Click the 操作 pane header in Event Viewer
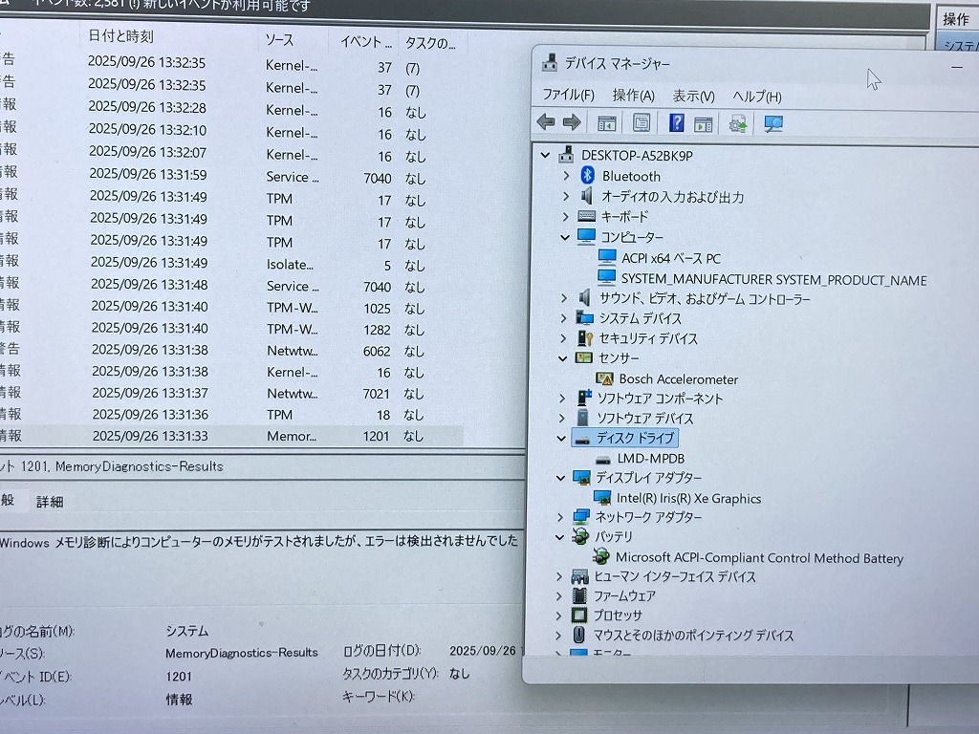 (x=956, y=19)
